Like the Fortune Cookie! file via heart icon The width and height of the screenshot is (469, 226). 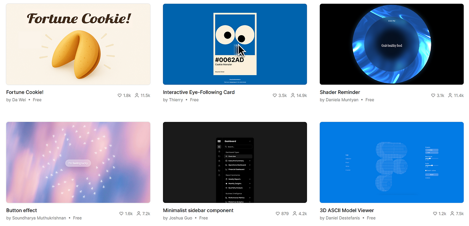pyautogui.click(x=119, y=95)
